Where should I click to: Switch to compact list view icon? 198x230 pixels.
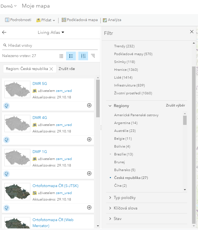61,56
